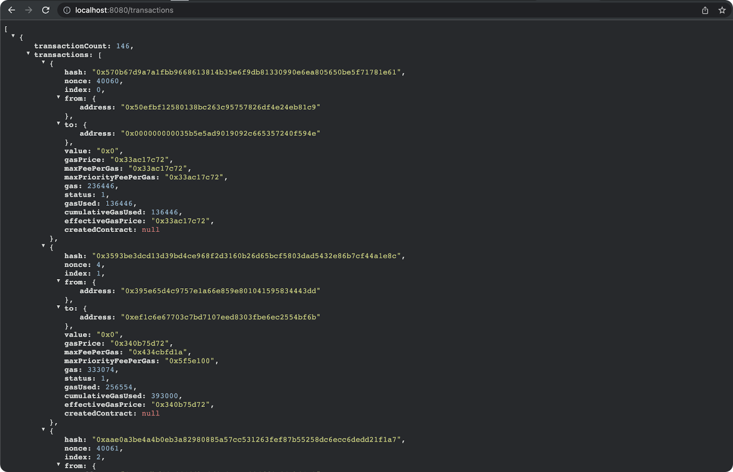Click the first transaction's hash value
The width and height of the screenshot is (733, 472).
tap(247, 72)
